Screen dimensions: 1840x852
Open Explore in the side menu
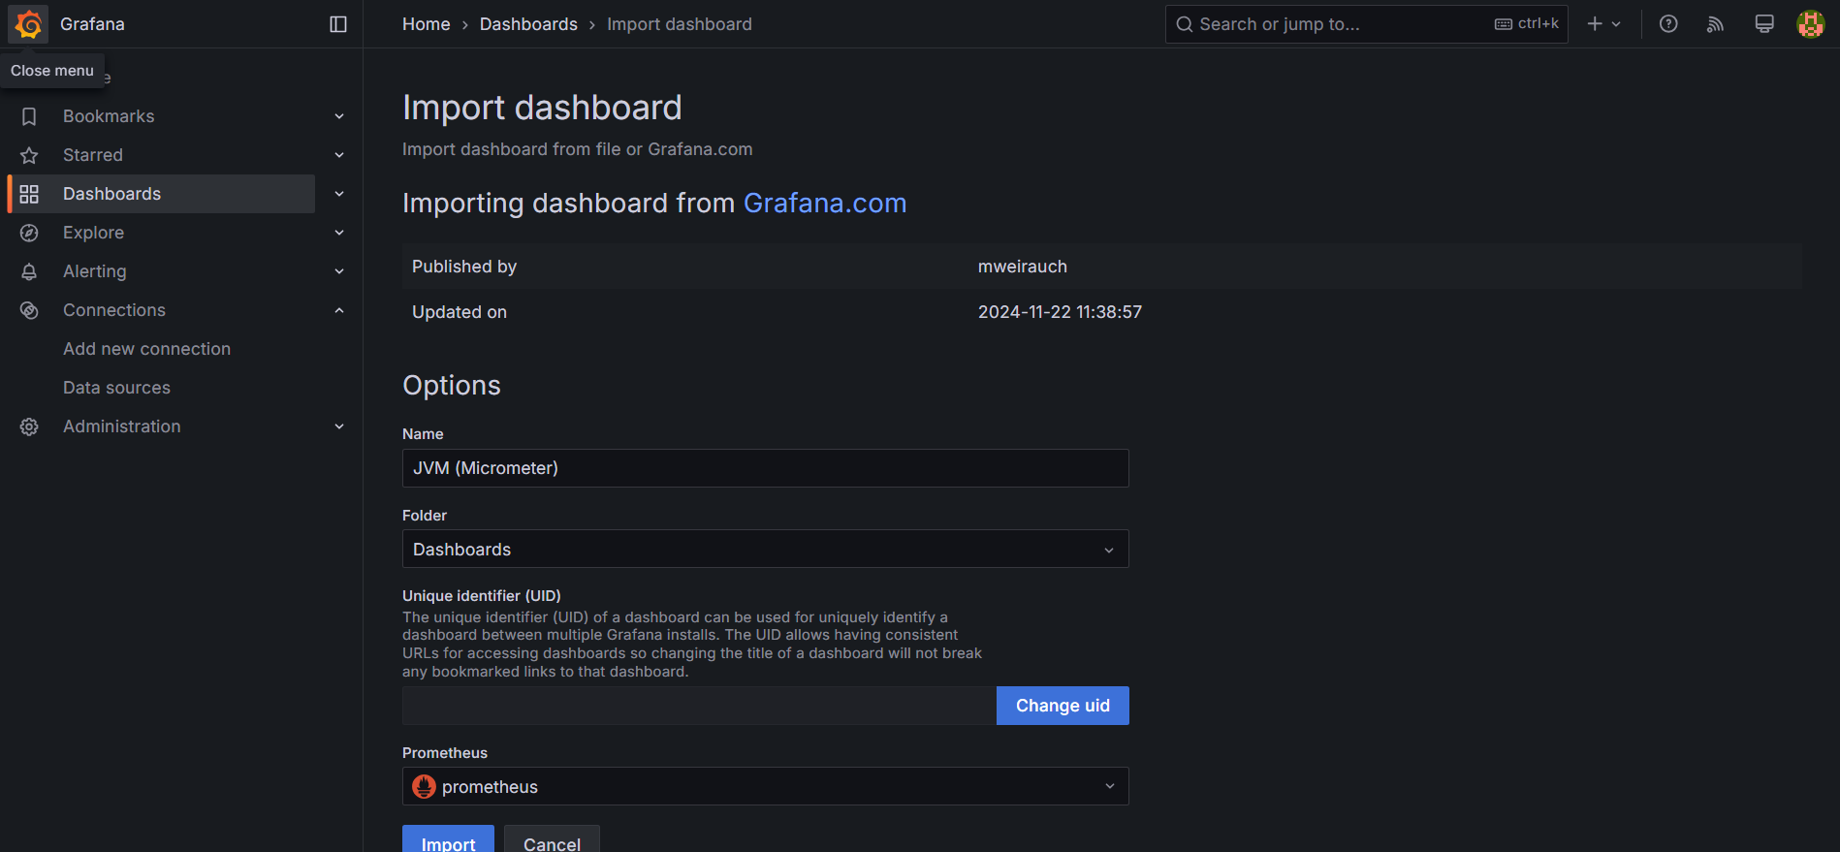click(x=93, y=233)
